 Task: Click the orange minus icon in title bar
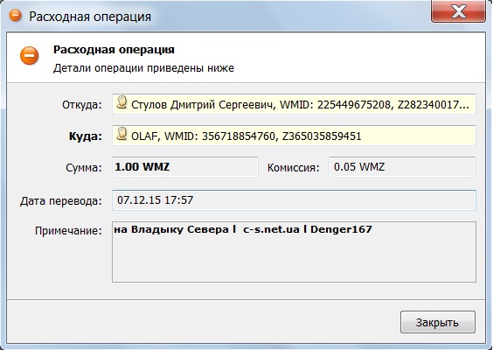point(15,15)
